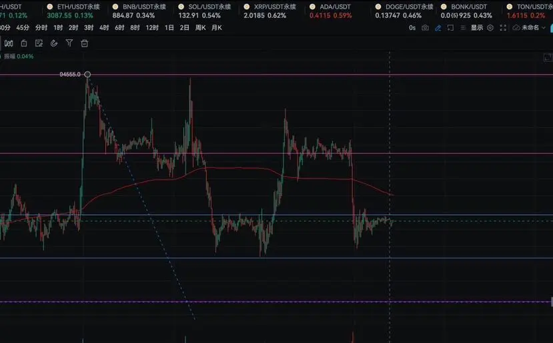This screenshot has width=553, height=343.
Task: Click the cloud save icon
Action: point(516,28)
